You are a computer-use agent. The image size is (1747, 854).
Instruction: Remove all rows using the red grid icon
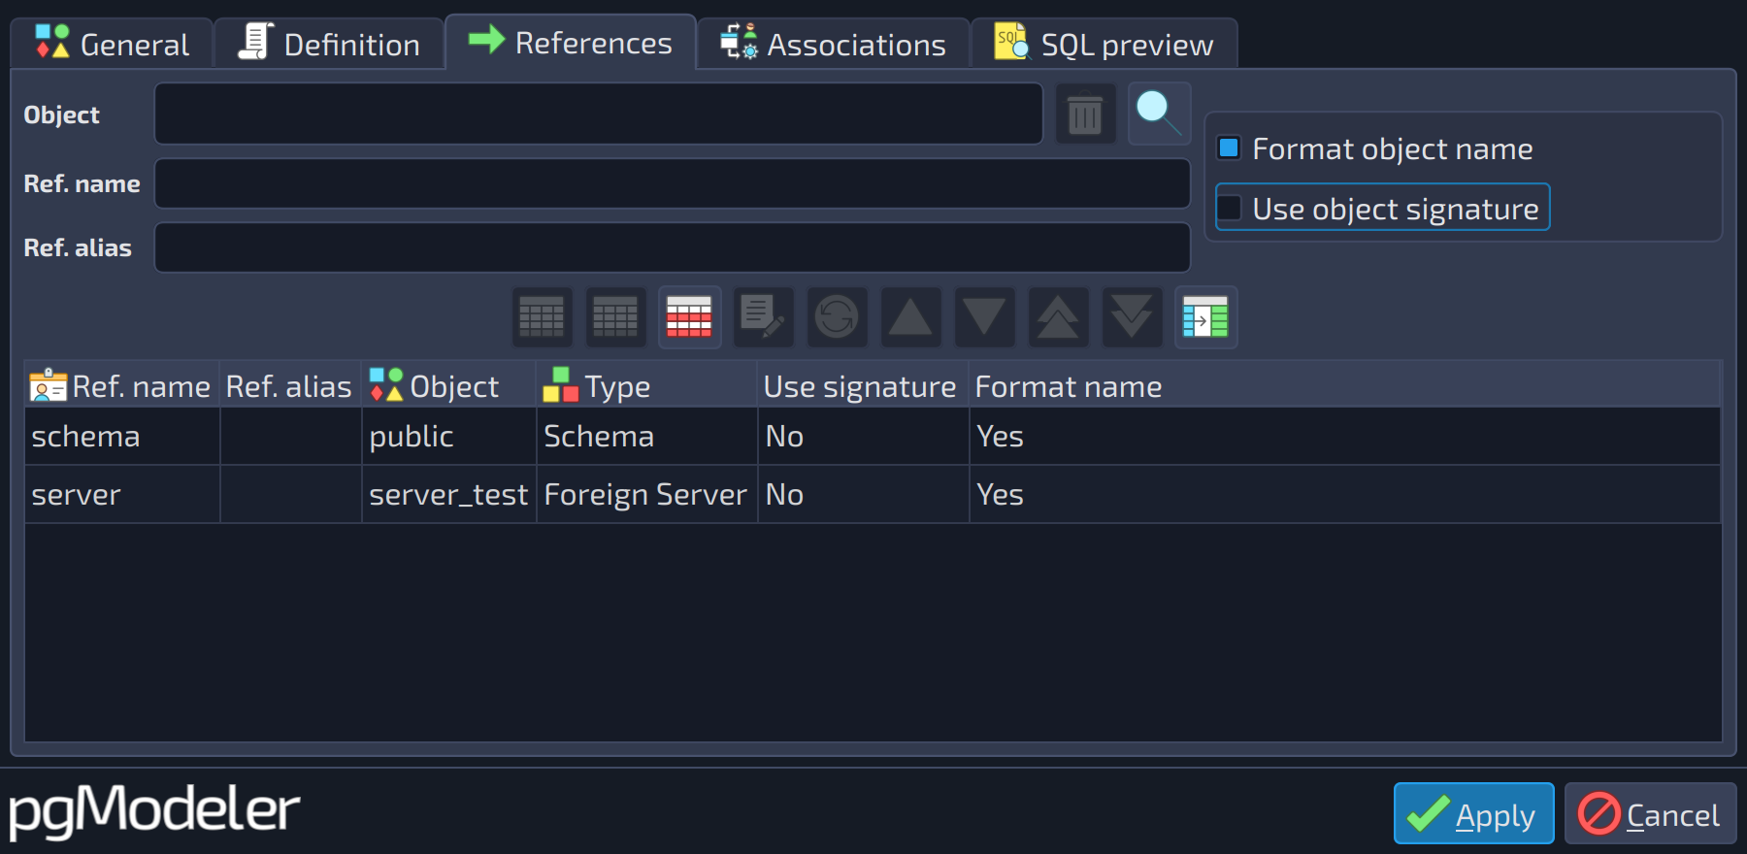coord(689,317)
